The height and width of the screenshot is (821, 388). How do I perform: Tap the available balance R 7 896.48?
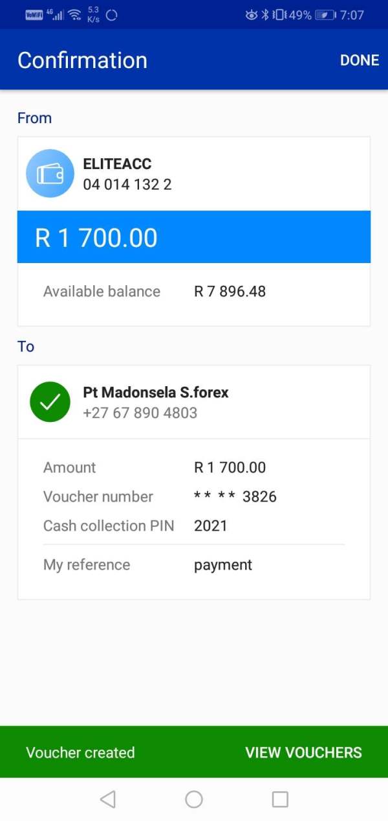230,292
